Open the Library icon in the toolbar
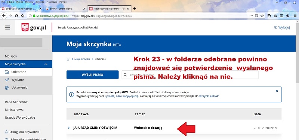The height and width of the screenshot is (140, 299). click(x=275, y=16)
